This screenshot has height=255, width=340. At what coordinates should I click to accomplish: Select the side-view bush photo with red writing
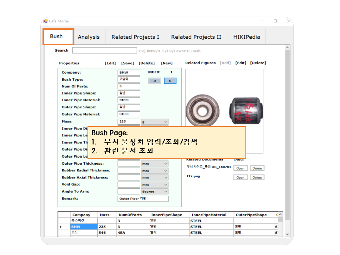pyautogui.click(x=246, y=111)
